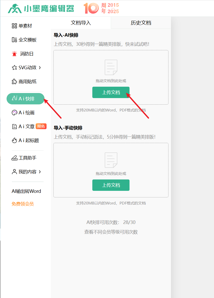Open the 查看不同会员等级可用次数 link

[x=111, y=232]
